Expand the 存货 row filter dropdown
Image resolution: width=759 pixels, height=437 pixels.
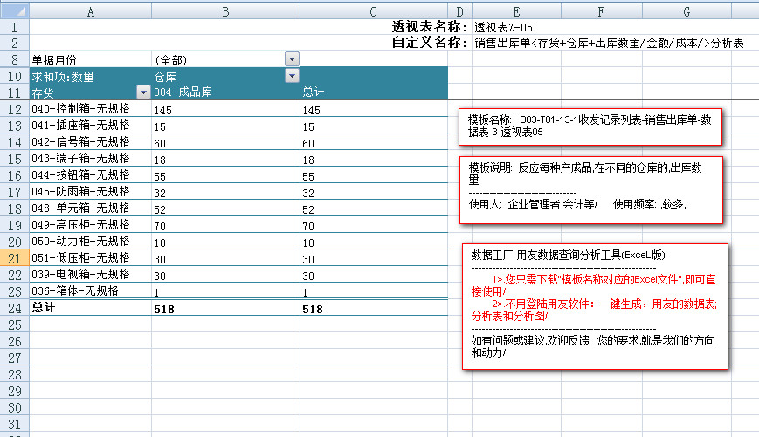pyautogui.click(x=143, y=92)
